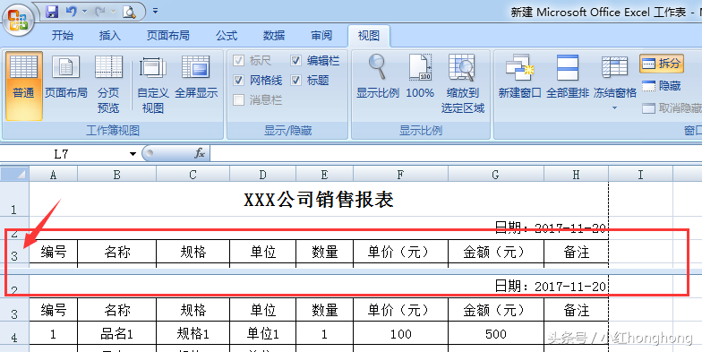The image size is (702, 352).
Task: Select column B header
Action: pyautogui.click(x=116, y=174)
